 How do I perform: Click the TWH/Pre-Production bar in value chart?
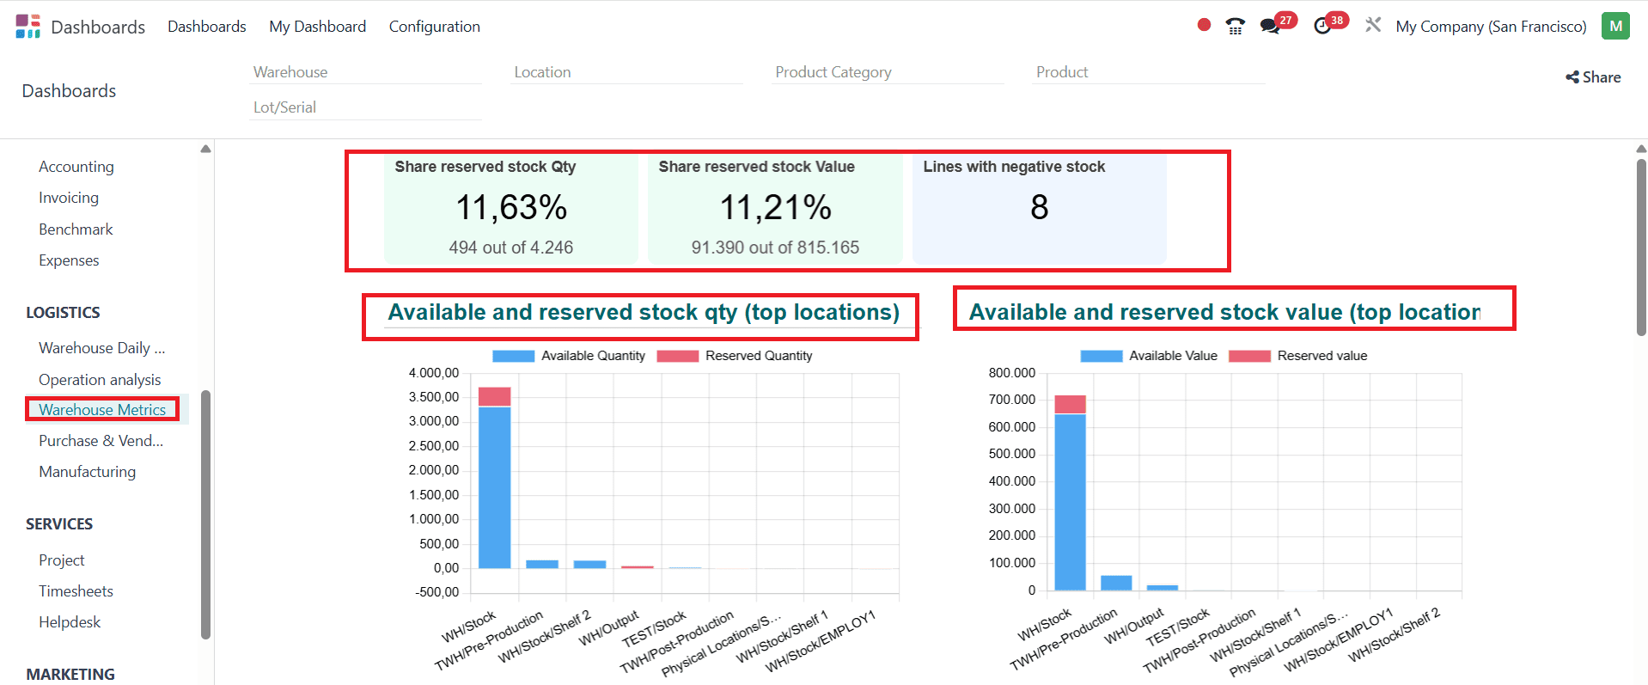tap(1116, 583)
